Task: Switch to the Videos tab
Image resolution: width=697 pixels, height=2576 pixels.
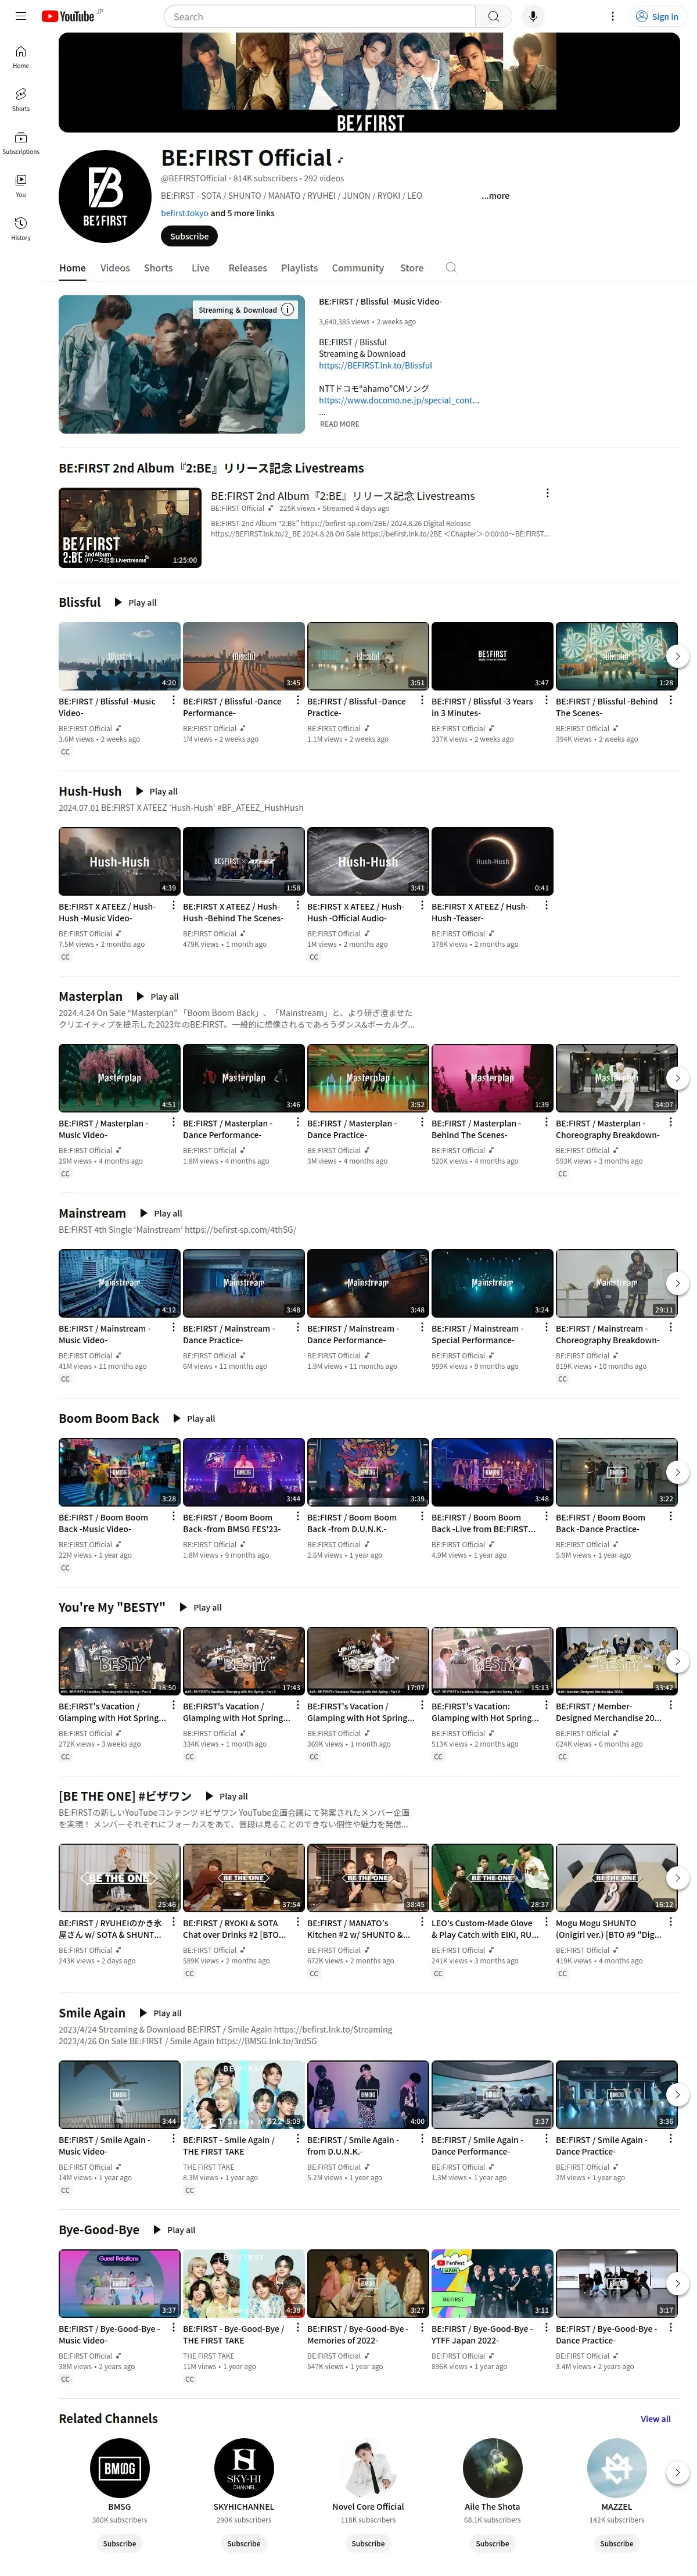Action: pyautogui.click(x=115, y=268)
